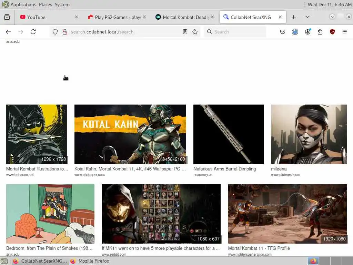The height and width of the screenshot is (265, 353).
Task: Click 'Mortal Kombat 11 - TFG Profile' title
Action: tap(259, 248)
